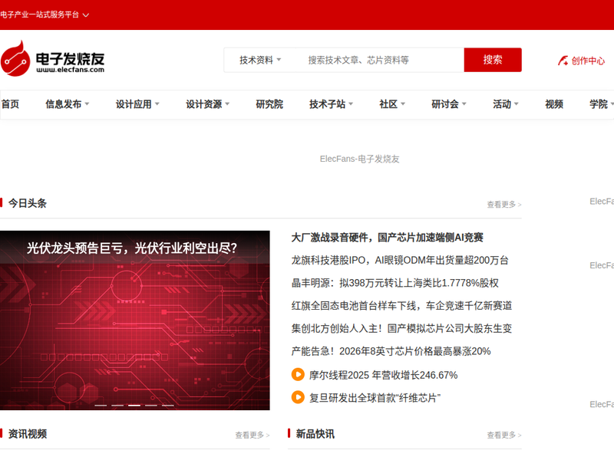Open the 设计资源 menu
The image size is (614, 460).
coord(207,104)
